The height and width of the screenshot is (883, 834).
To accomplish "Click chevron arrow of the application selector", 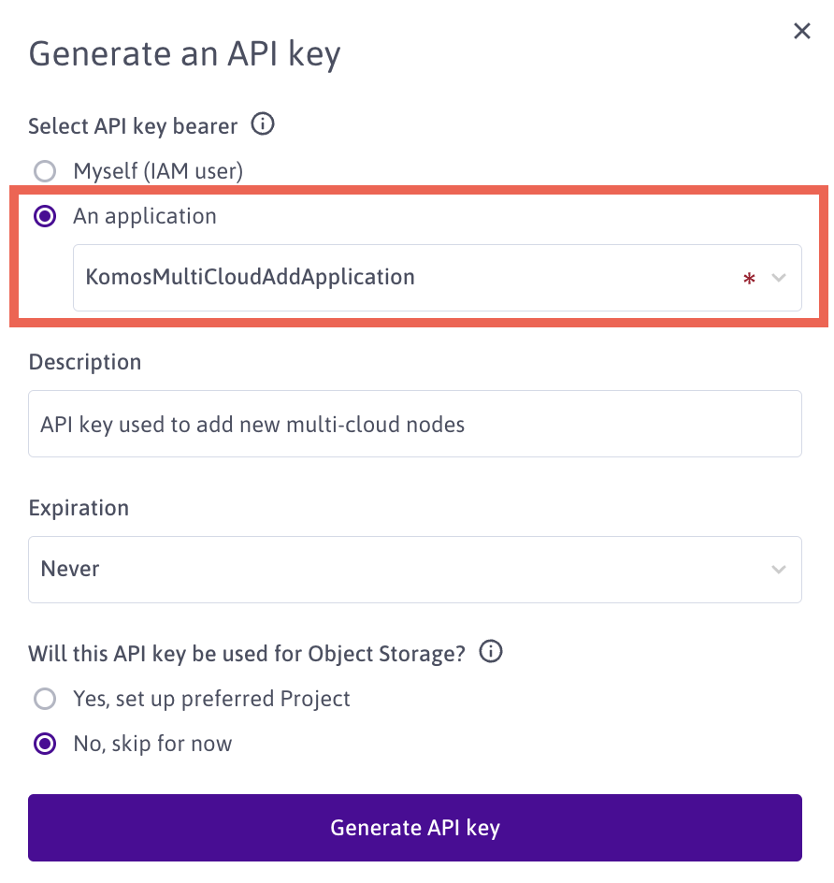I will [x=779, y=278].
